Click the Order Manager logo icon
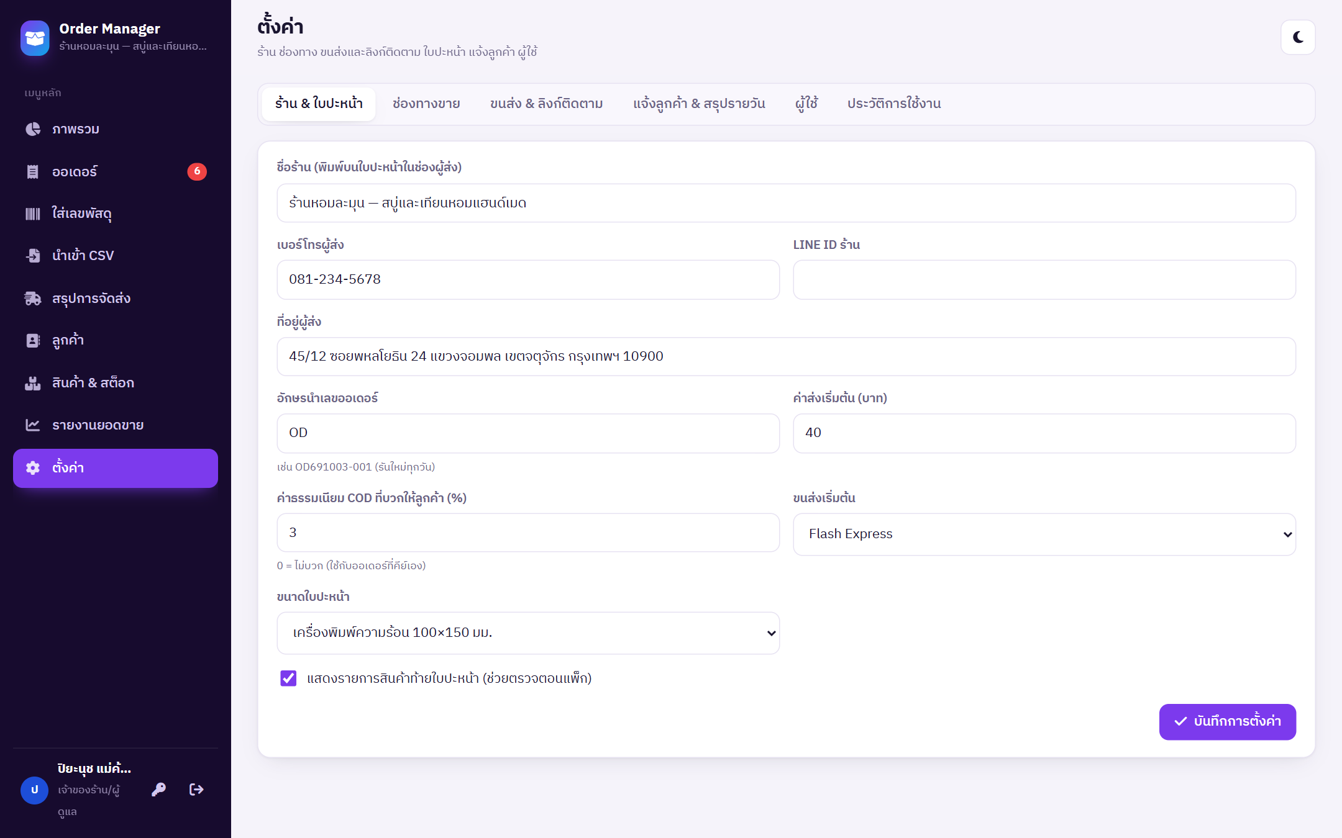The image size is (1342, 838). coord(35,37)
